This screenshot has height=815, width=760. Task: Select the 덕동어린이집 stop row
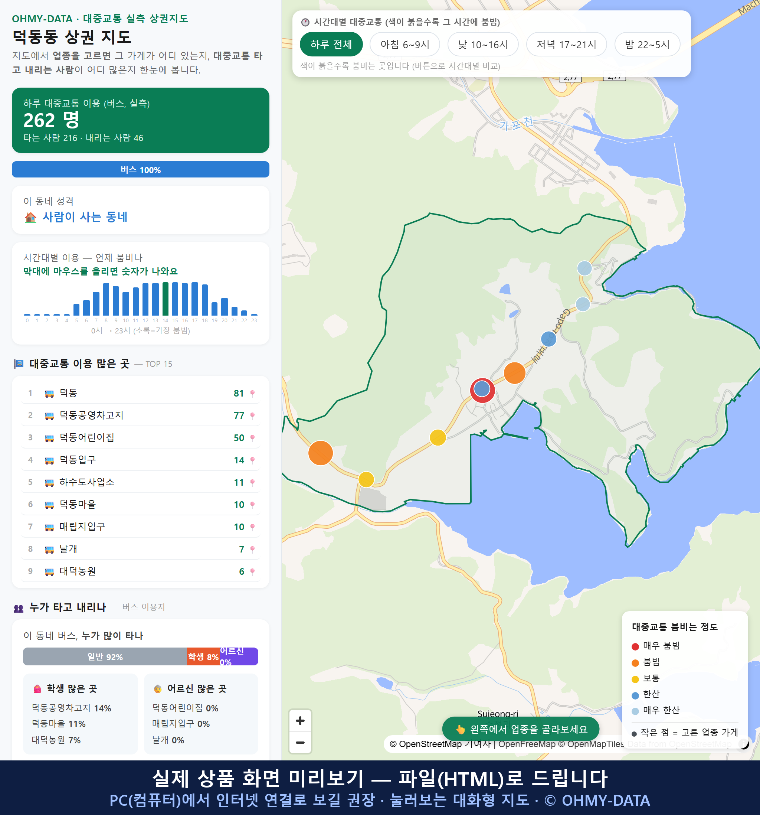click(x=141, y=437)
